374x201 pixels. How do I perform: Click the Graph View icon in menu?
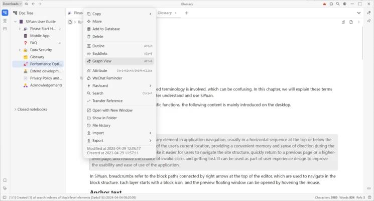(89, 61)
